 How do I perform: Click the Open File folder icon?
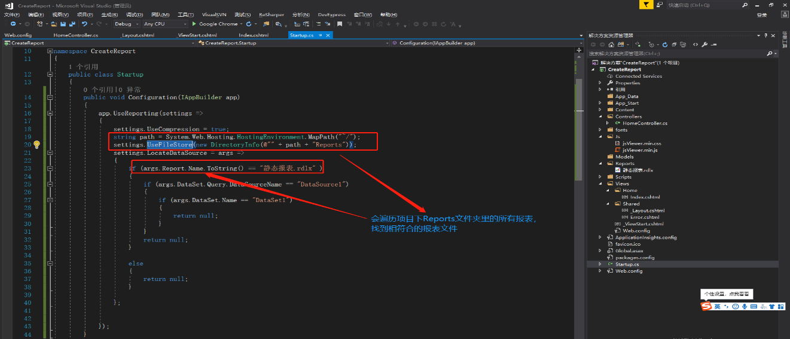(x=54, y=24)
